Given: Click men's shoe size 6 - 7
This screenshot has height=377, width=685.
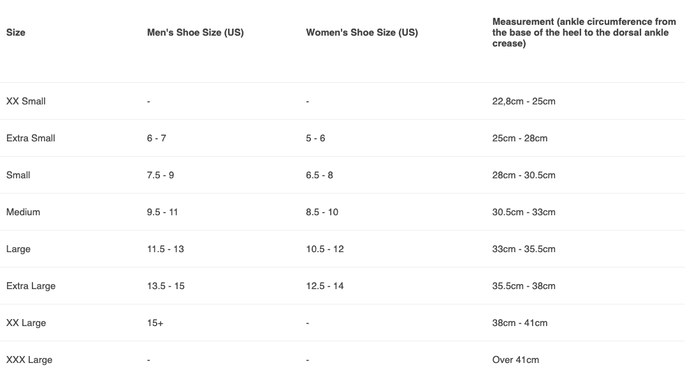Looking at the screenshot, I should [157, 138].
